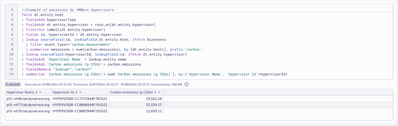The image size is (398, 126).
Task: Click the 'summarize emissions = sum' line
Action: click(115, 49)
